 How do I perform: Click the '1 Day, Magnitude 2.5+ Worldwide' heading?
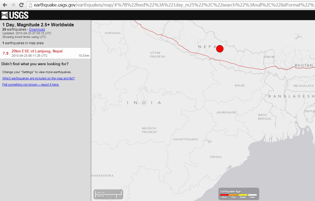click(x=38, y=25)
